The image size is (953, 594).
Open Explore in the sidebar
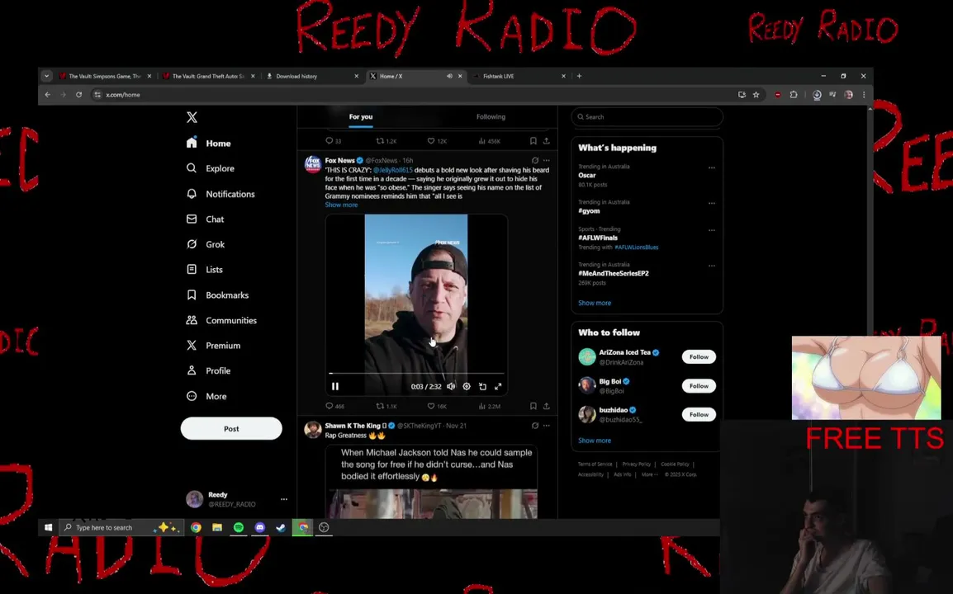coord(211,168)
